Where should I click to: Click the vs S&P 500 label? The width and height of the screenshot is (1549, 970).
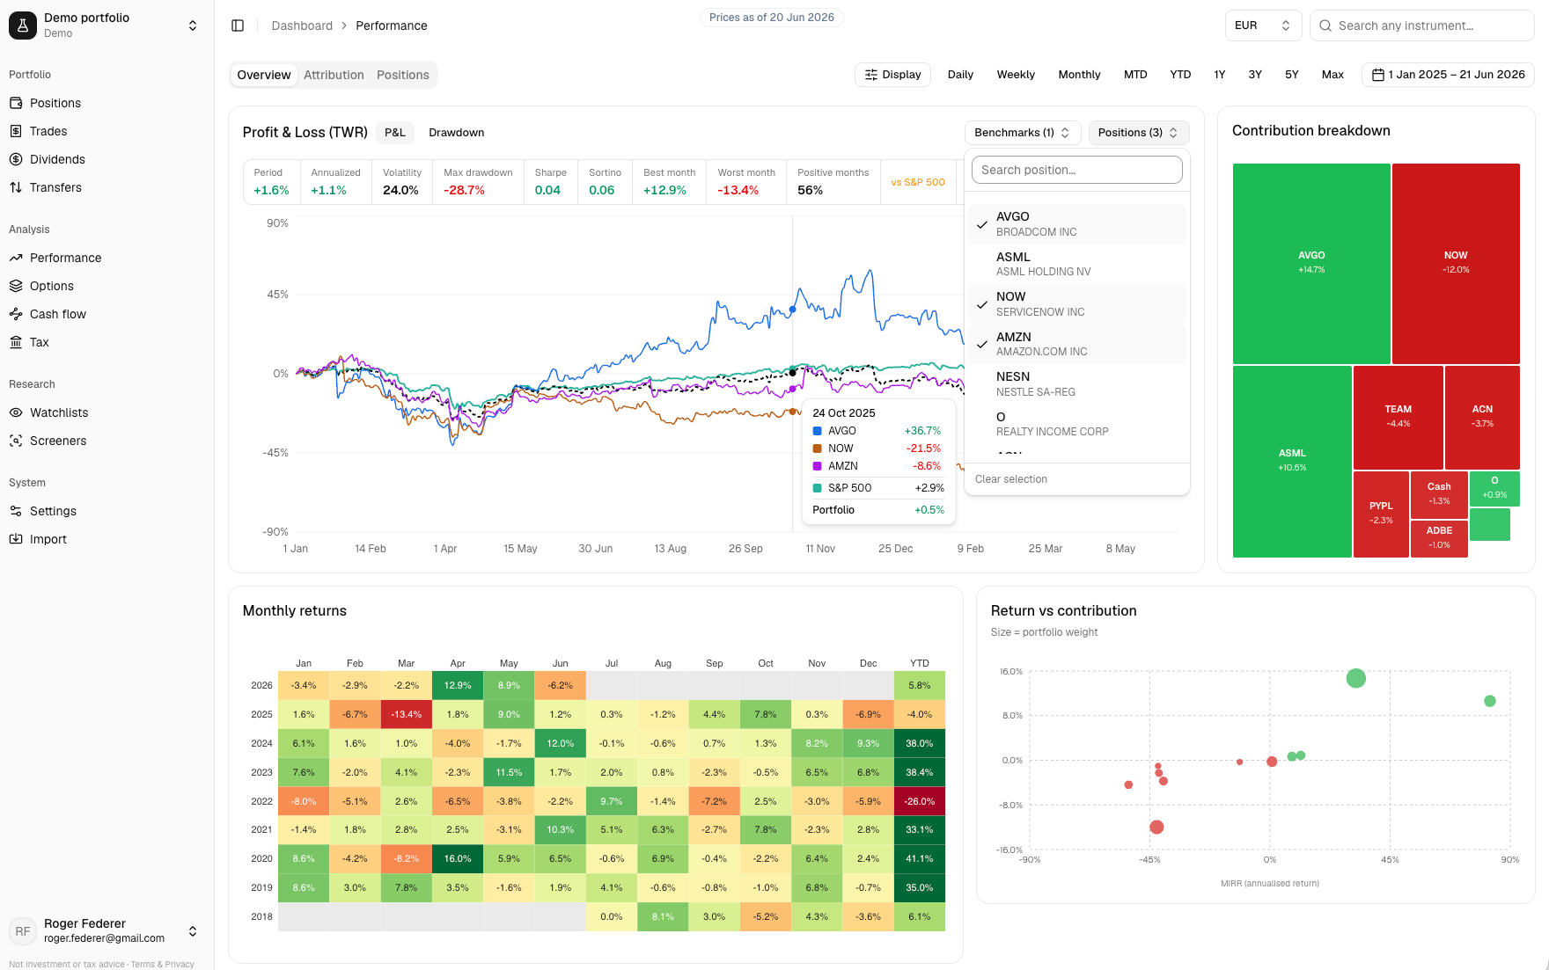click(x=918, y=183)
